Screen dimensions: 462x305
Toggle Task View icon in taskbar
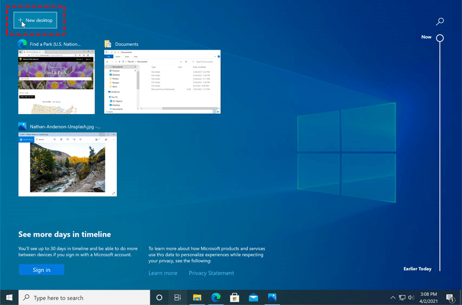178,297
